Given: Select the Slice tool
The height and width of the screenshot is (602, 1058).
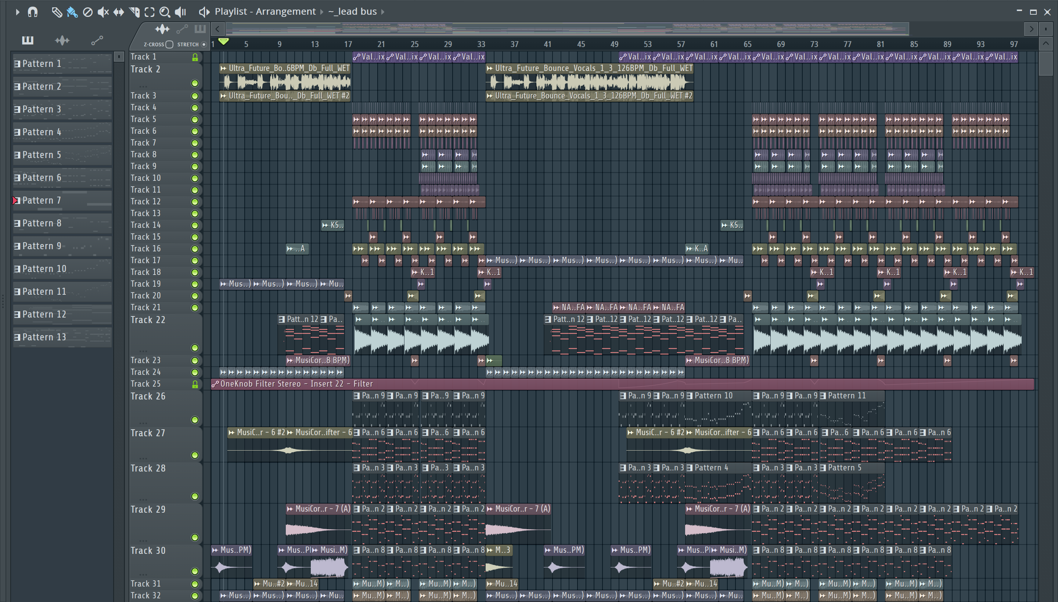Looking at the screenshot, I should pos(134,12).
